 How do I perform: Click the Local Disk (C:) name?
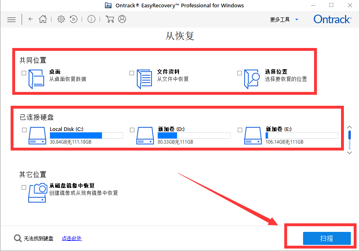pyautogui.click(x=67, y=129)
